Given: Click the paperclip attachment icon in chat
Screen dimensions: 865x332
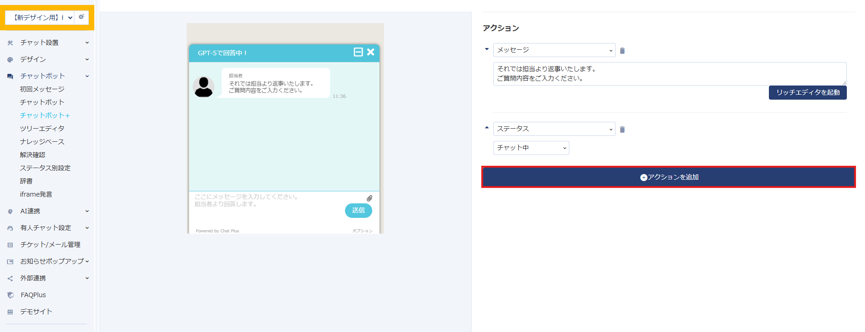Looking at the screenshot, I should tap(369, 198).
